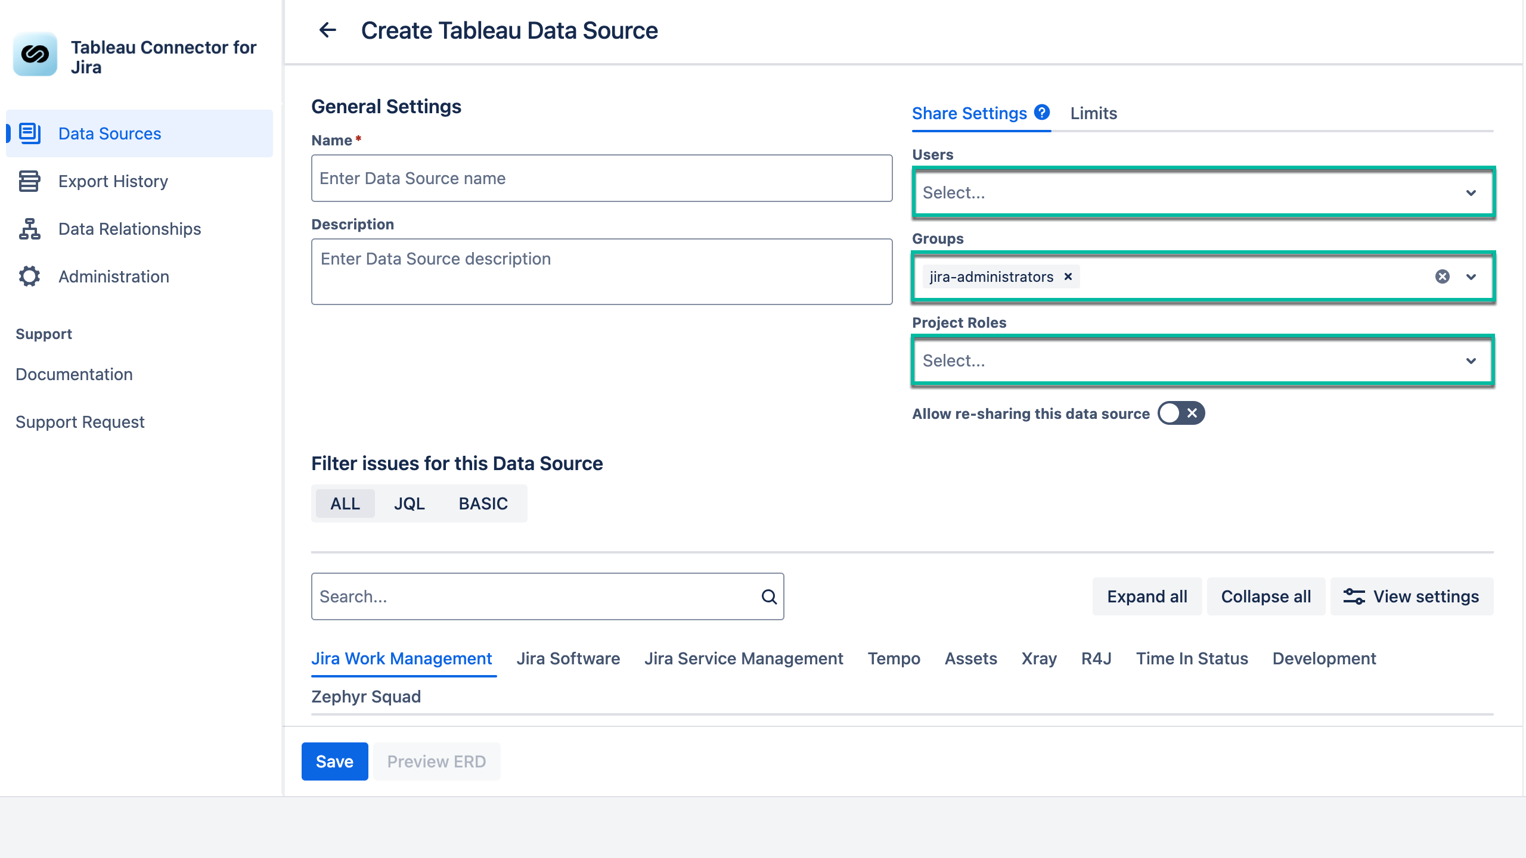Open the Support Request link
This screenshot has height=858, width=1526.
click(x=80, y=422)
